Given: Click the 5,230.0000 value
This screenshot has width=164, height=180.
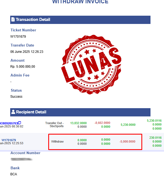Looking at the screenshot, I should point(128,125).
